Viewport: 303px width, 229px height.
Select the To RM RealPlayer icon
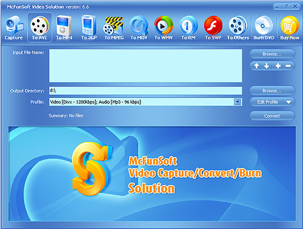pos(188,28)
